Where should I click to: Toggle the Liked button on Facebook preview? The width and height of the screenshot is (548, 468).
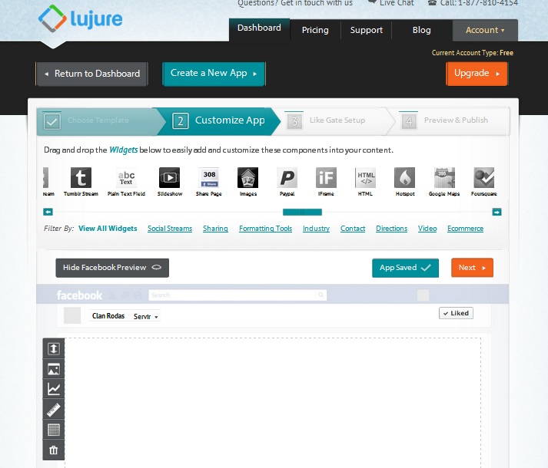[x=455, y=313]
